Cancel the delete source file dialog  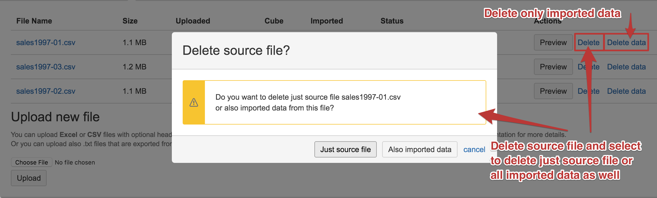(474, 149)
